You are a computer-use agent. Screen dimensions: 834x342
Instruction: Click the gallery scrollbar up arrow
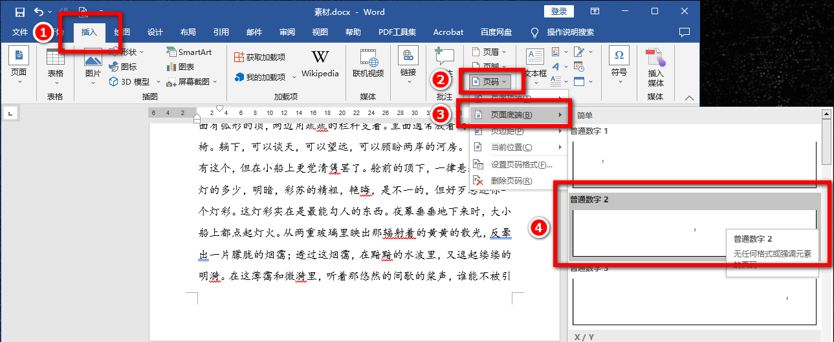coord(826,114)
